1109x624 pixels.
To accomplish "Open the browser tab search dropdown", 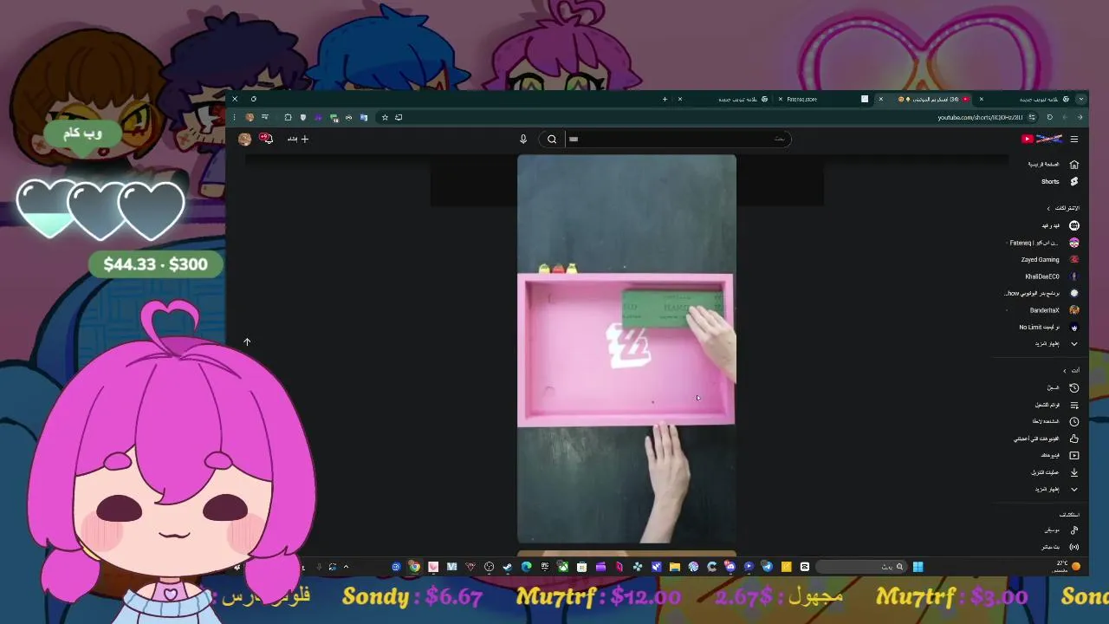I will pyautogui.click(x=1080, y=99).
